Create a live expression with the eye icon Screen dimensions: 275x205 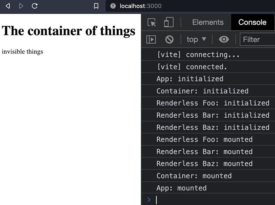pos(224,39)
